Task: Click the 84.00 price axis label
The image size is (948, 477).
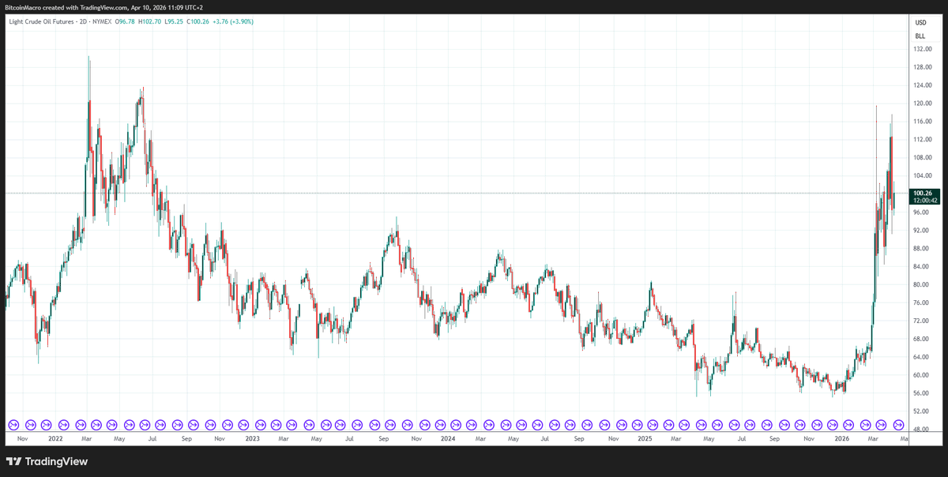Action: point(923,267)
